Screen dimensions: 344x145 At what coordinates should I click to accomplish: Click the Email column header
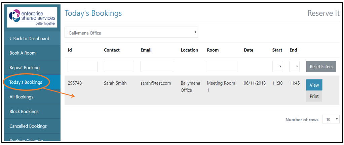tap(146, 50)
